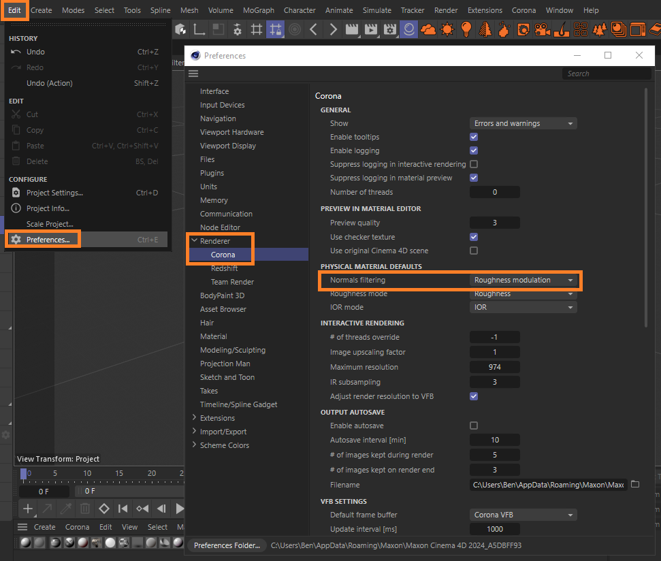The image size is (661, 561).
Task: Open the Default frame buffer dropdown
Action: [x=523, y=515]
